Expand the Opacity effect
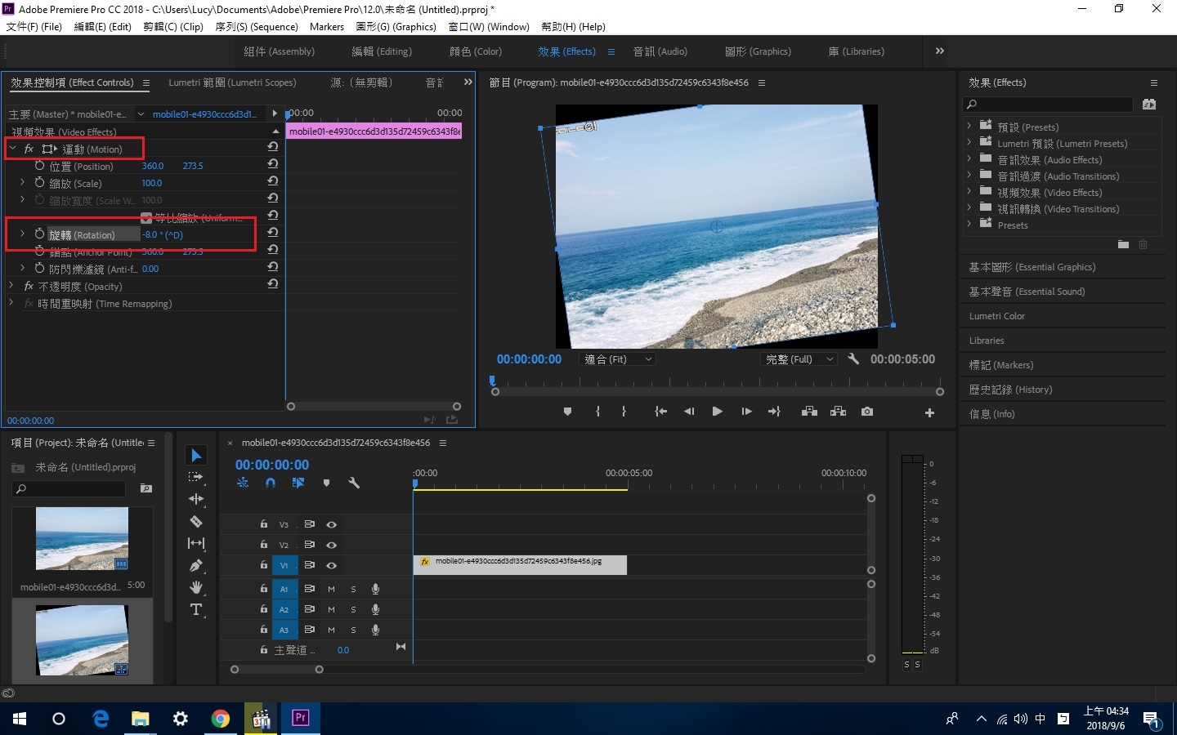 tap(11, 286)
